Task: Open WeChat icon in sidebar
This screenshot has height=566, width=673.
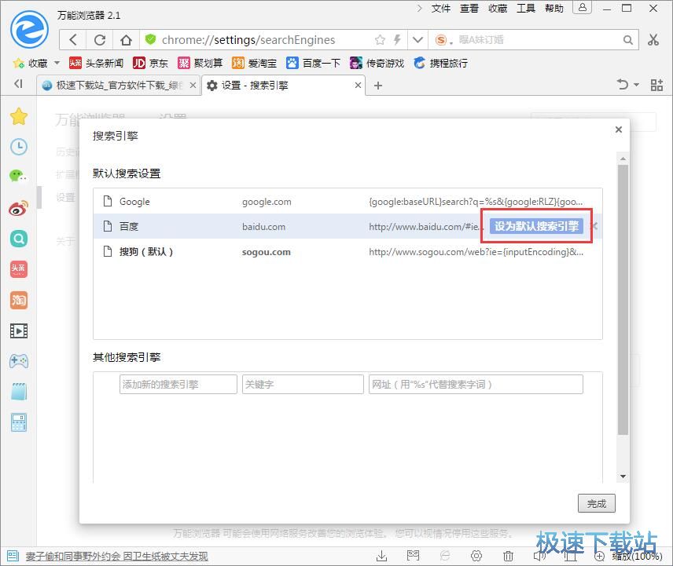Action: (18, 176)
